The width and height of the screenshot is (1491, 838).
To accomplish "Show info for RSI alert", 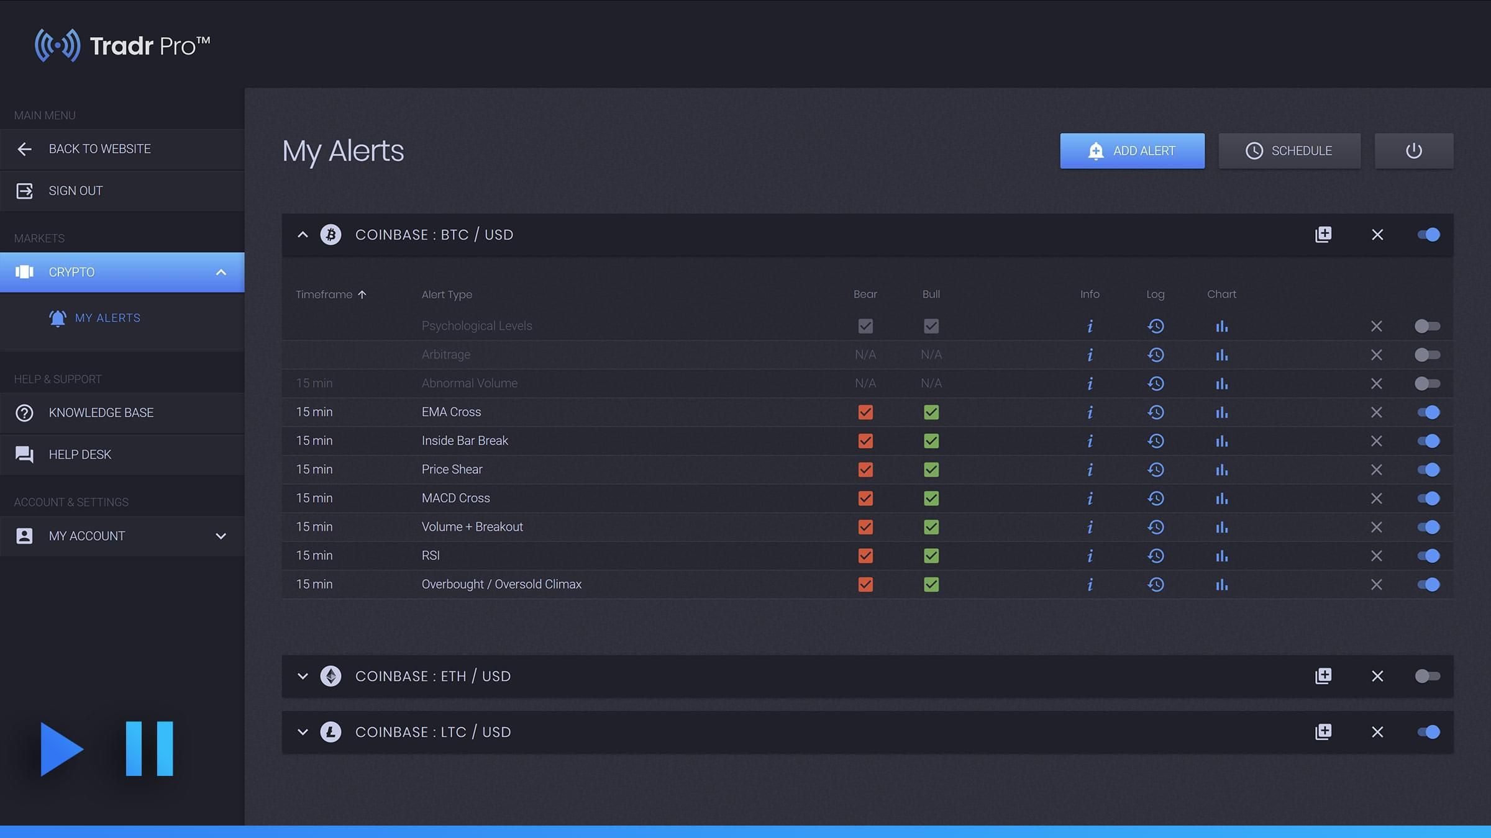I will coord(1090,556).
